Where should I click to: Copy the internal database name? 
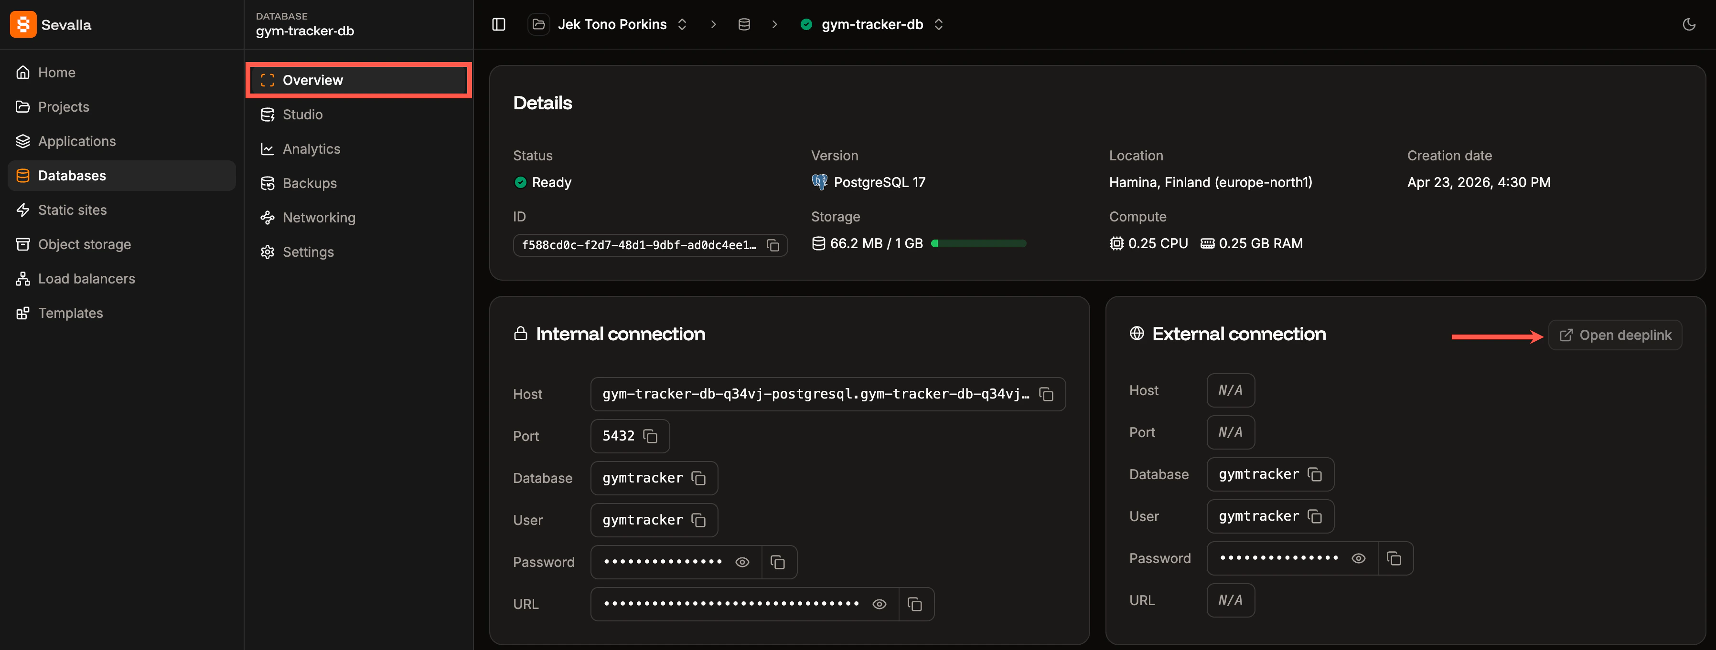(698, 478)
